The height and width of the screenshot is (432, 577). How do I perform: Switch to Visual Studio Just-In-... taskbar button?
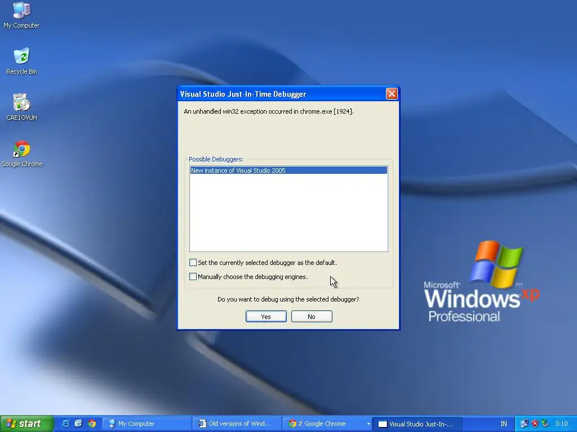pos(418,424)
